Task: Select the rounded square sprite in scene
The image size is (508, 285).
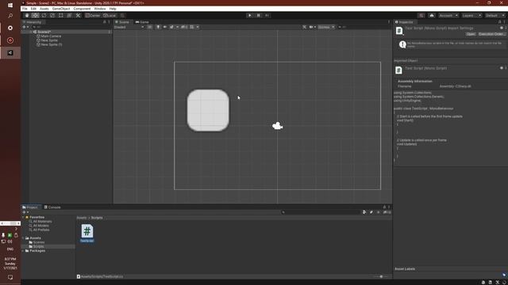Action: 208,111
